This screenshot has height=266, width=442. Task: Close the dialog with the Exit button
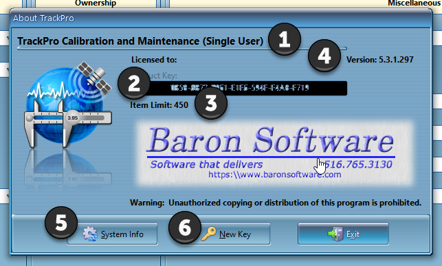tap(343, 234)
